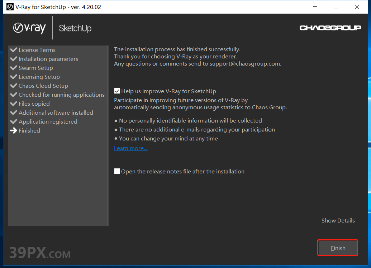Click the checkmark icon beside License Terms

click(x=14, y=50)
